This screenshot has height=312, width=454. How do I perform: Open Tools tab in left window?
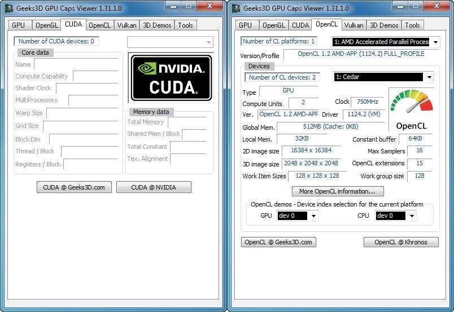[x=185, y=25]
